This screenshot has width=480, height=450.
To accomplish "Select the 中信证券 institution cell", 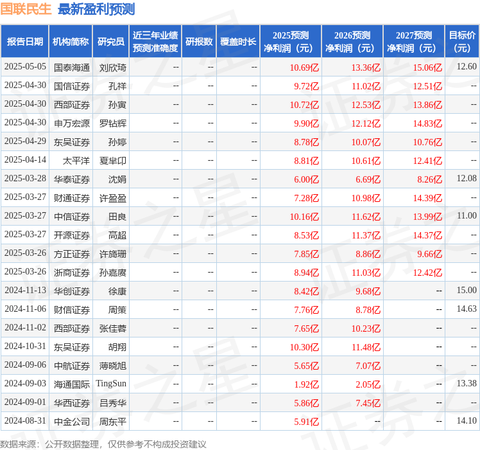I will (72, 217).
